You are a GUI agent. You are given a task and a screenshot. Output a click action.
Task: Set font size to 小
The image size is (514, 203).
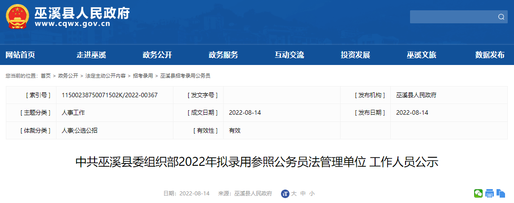coord(312,194)
